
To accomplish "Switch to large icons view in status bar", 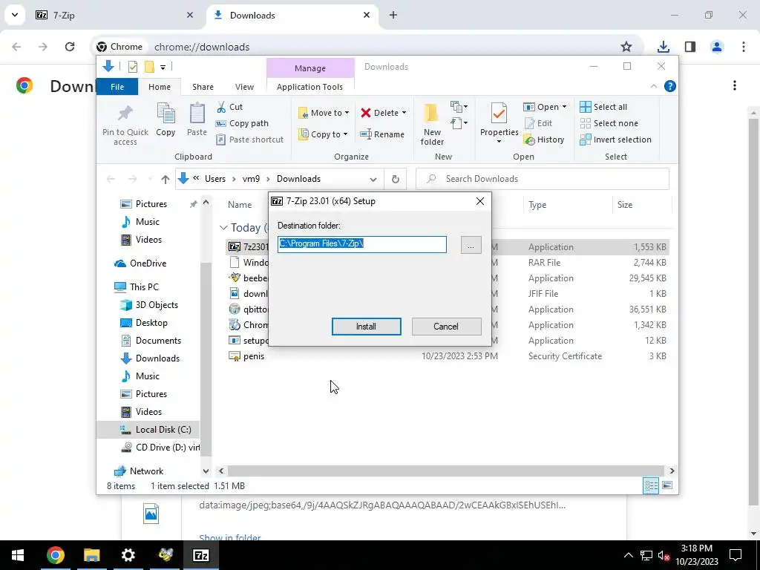I will pos(667,485).
